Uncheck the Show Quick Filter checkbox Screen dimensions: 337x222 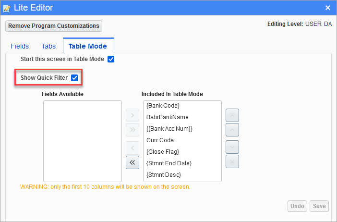(x=74, y=77)
